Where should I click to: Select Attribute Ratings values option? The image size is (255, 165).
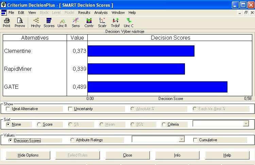coord(72,140)
